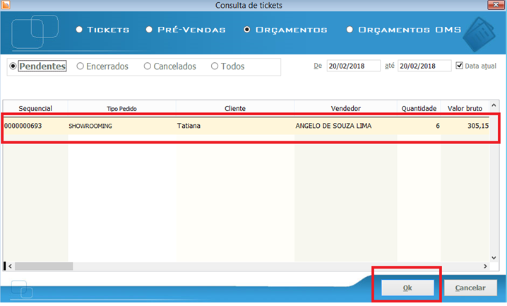This screenshot has width=507, height=306.
Task: Select the quantity 6 cell
Action: (419, 126)
